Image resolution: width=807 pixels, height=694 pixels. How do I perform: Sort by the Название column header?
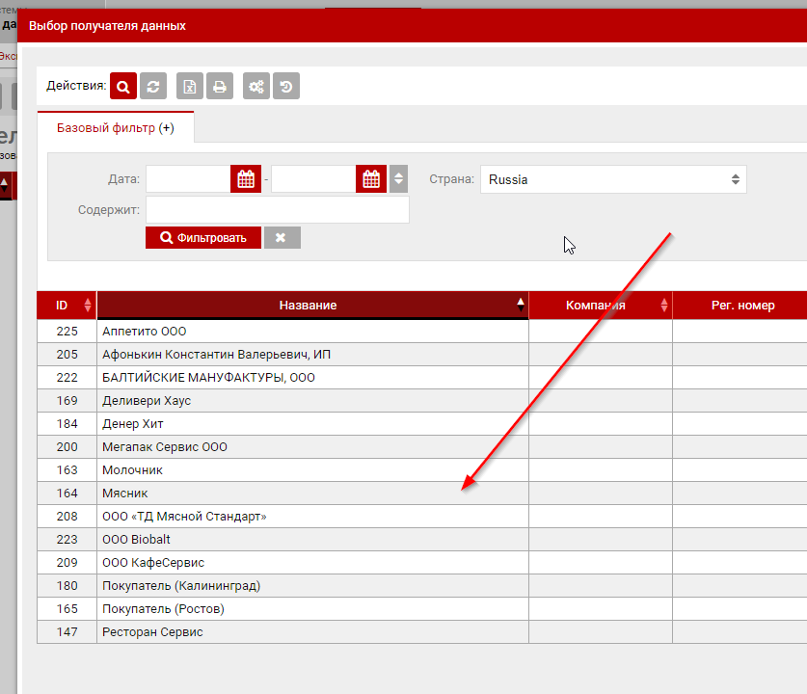(x=309, y=306)
